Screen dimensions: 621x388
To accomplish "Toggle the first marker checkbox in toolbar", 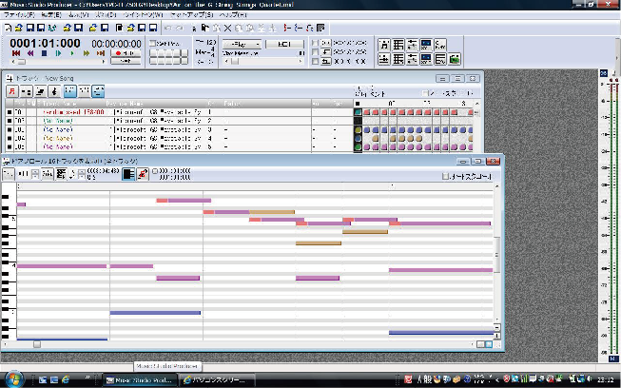I will click(316, 44).
